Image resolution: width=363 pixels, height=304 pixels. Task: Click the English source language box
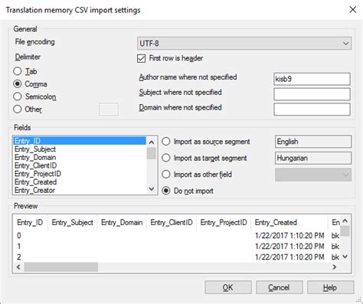pos(313,142)
